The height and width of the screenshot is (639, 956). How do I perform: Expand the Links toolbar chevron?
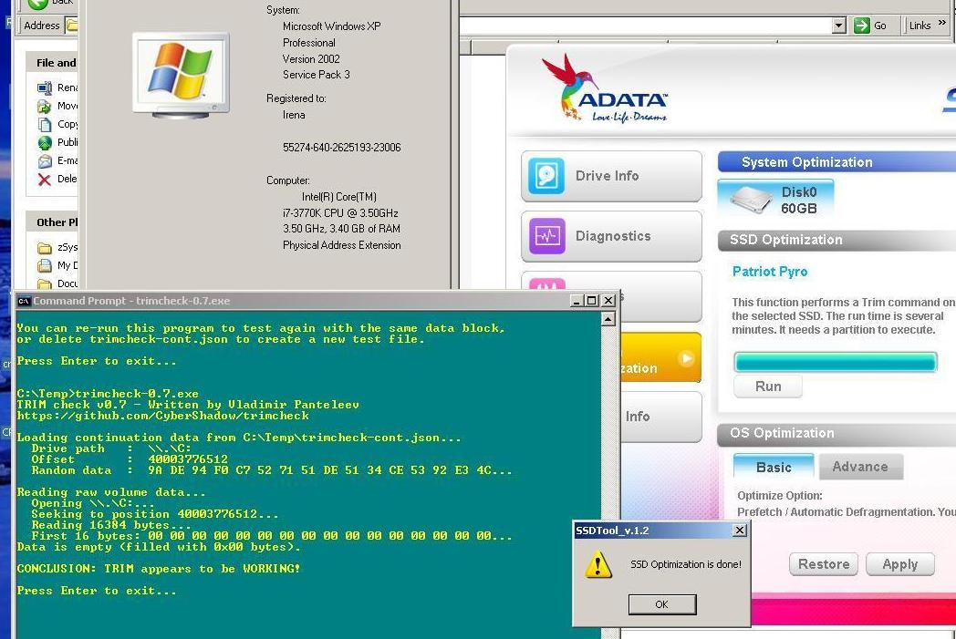[942, 23]
